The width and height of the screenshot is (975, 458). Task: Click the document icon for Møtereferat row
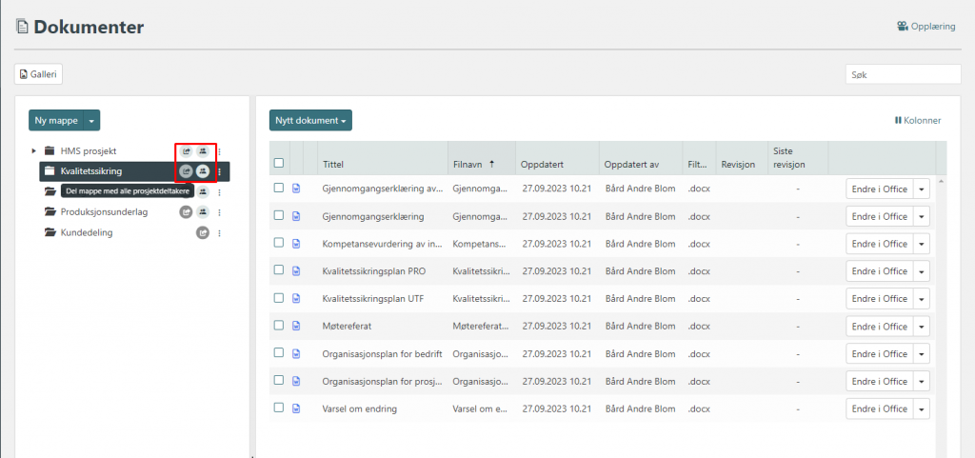(x=296, y=326)
